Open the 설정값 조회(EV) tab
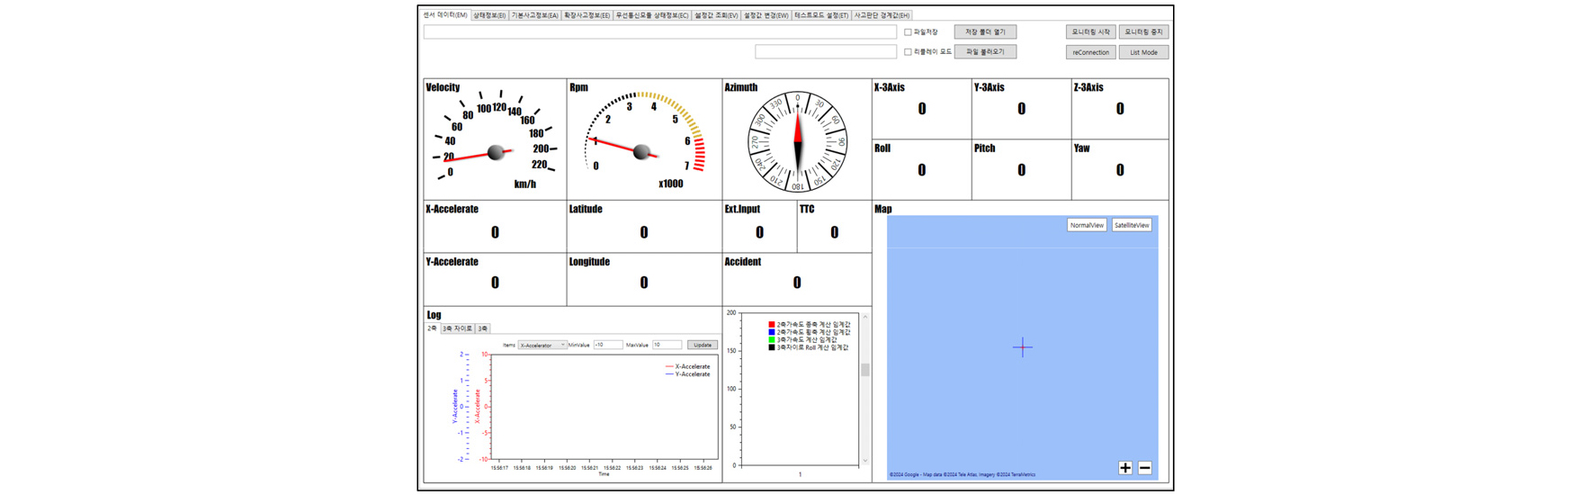Viewport: 1594px width, 495px height. pyautogui.click(x=716, y=15)
